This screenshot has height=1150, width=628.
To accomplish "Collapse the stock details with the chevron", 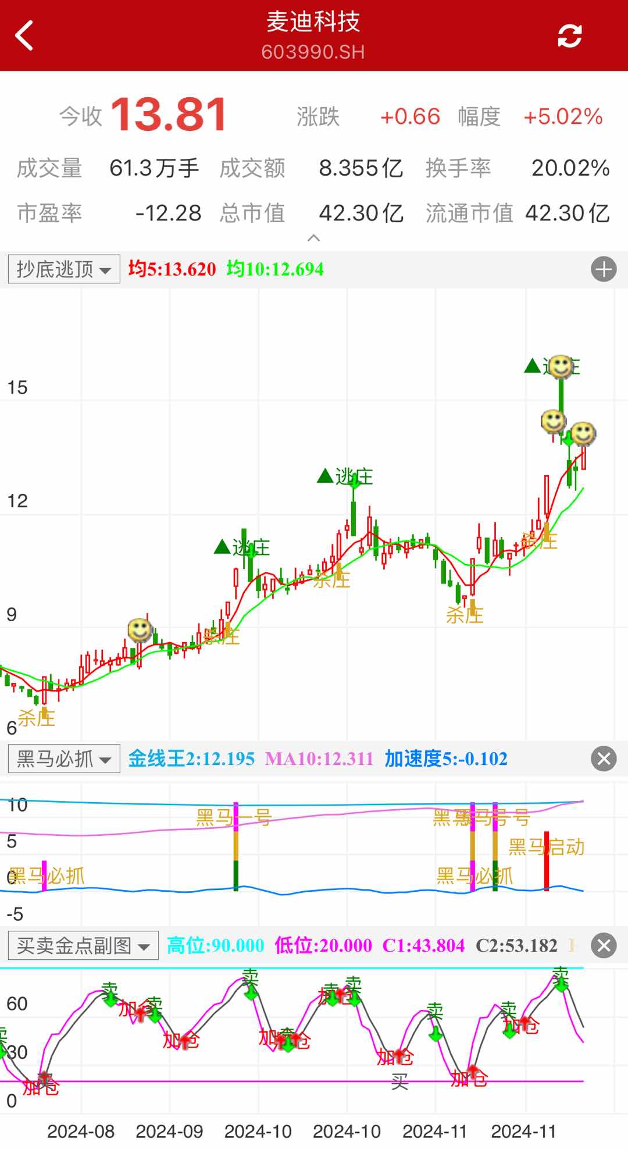I will pyautogui.click(x=313, y=238).
